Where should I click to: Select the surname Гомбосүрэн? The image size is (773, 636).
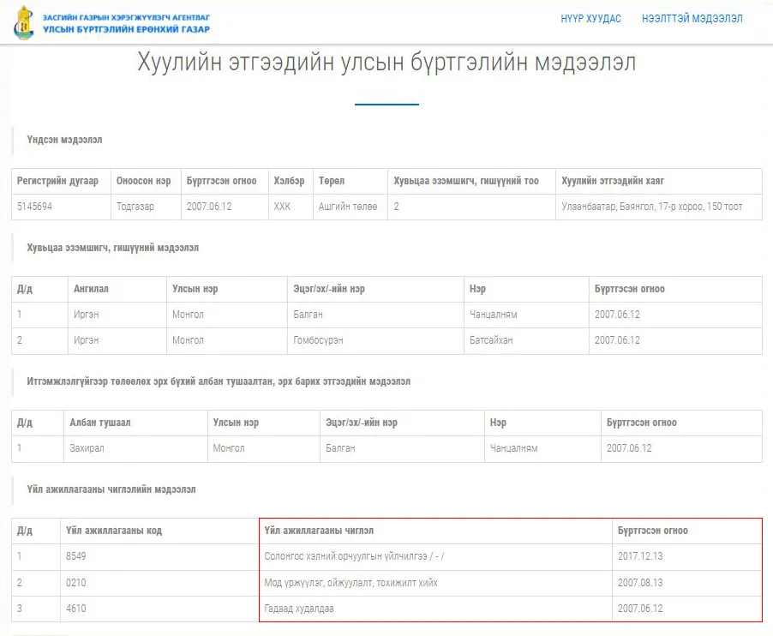click(x=318, y=340)
